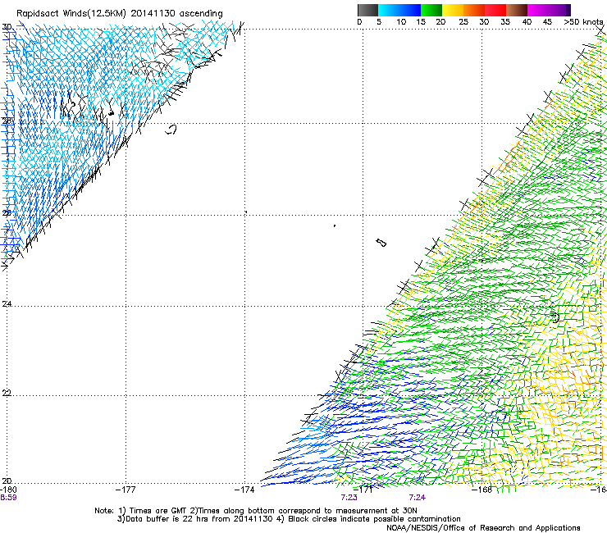Click the latitude label '22'
Viewport: 607px width, 533px height.
pos(7,393)
